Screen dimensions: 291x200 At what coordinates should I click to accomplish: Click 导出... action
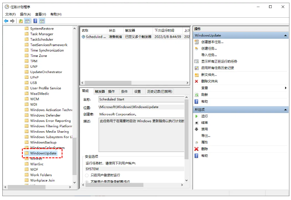(x=206, y=136)
